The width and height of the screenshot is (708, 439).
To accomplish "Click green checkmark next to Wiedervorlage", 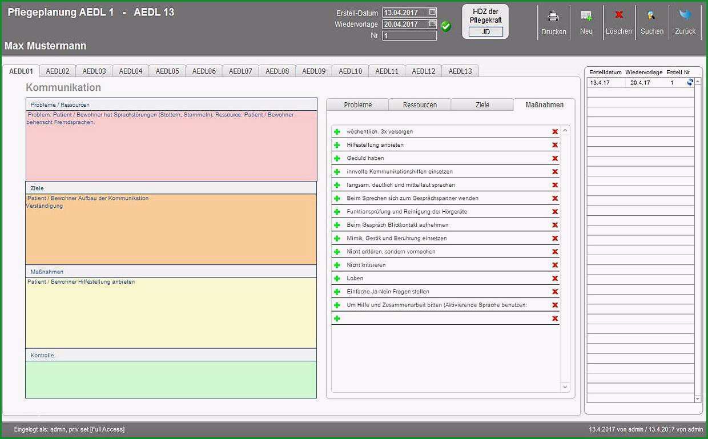I will (446, 26).
